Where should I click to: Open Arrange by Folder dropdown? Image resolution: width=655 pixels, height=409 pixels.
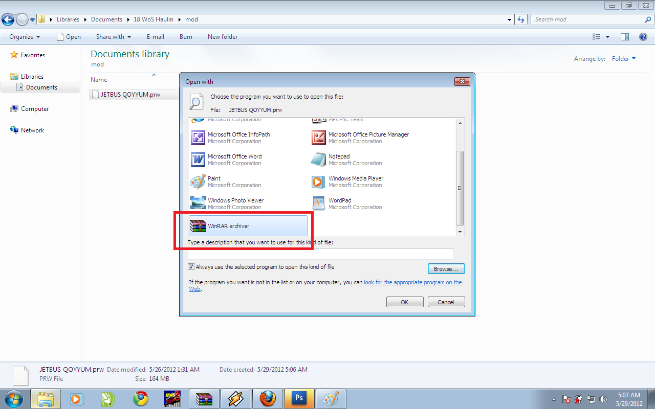[x=624, y=59]
